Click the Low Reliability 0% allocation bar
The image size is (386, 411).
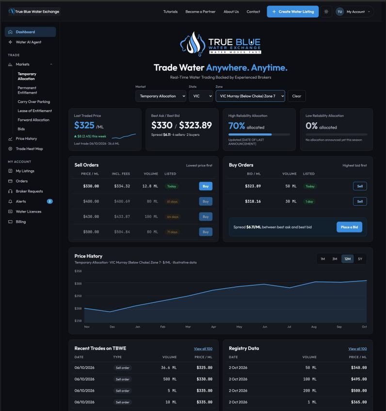click(336, 134)
